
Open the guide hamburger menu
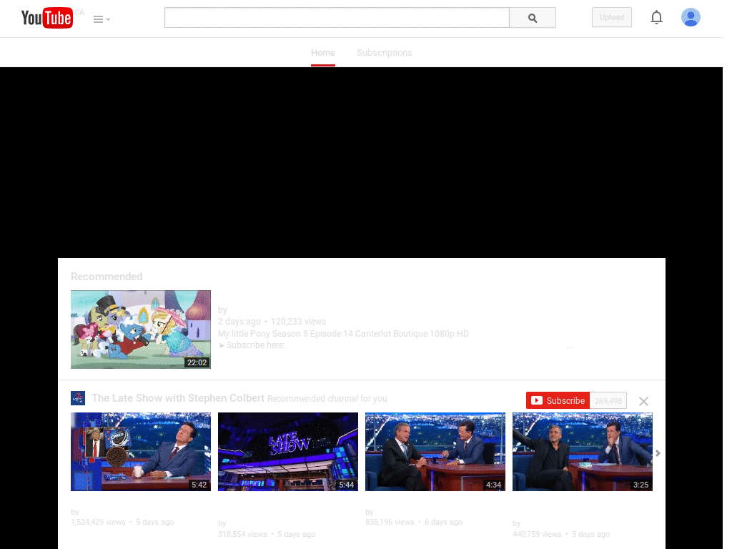tap(98, 19)
